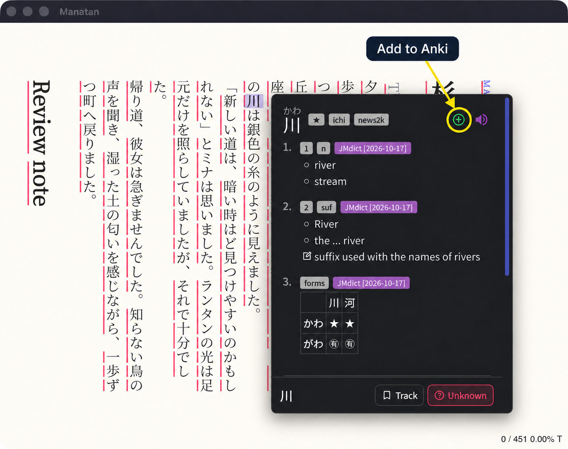
Task: Click the number 1 sense tag
Action: (x=306, y=149)
